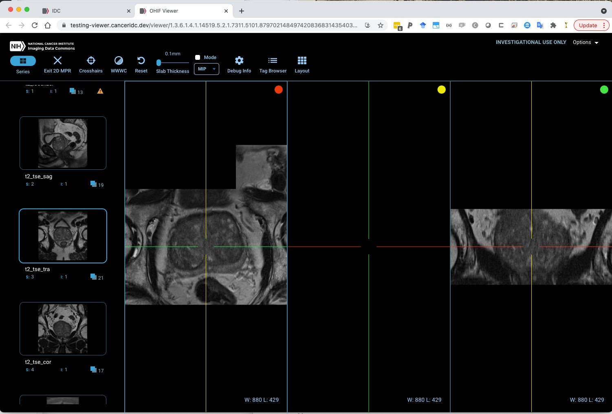
Task: Open the Layout selector
Action: [x=302, y=64]
